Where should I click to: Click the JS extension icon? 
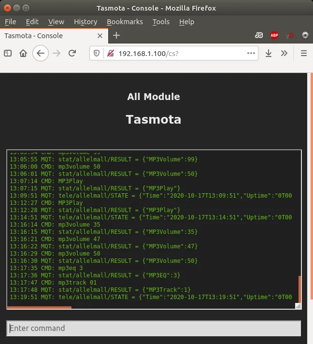pos(259,35)
